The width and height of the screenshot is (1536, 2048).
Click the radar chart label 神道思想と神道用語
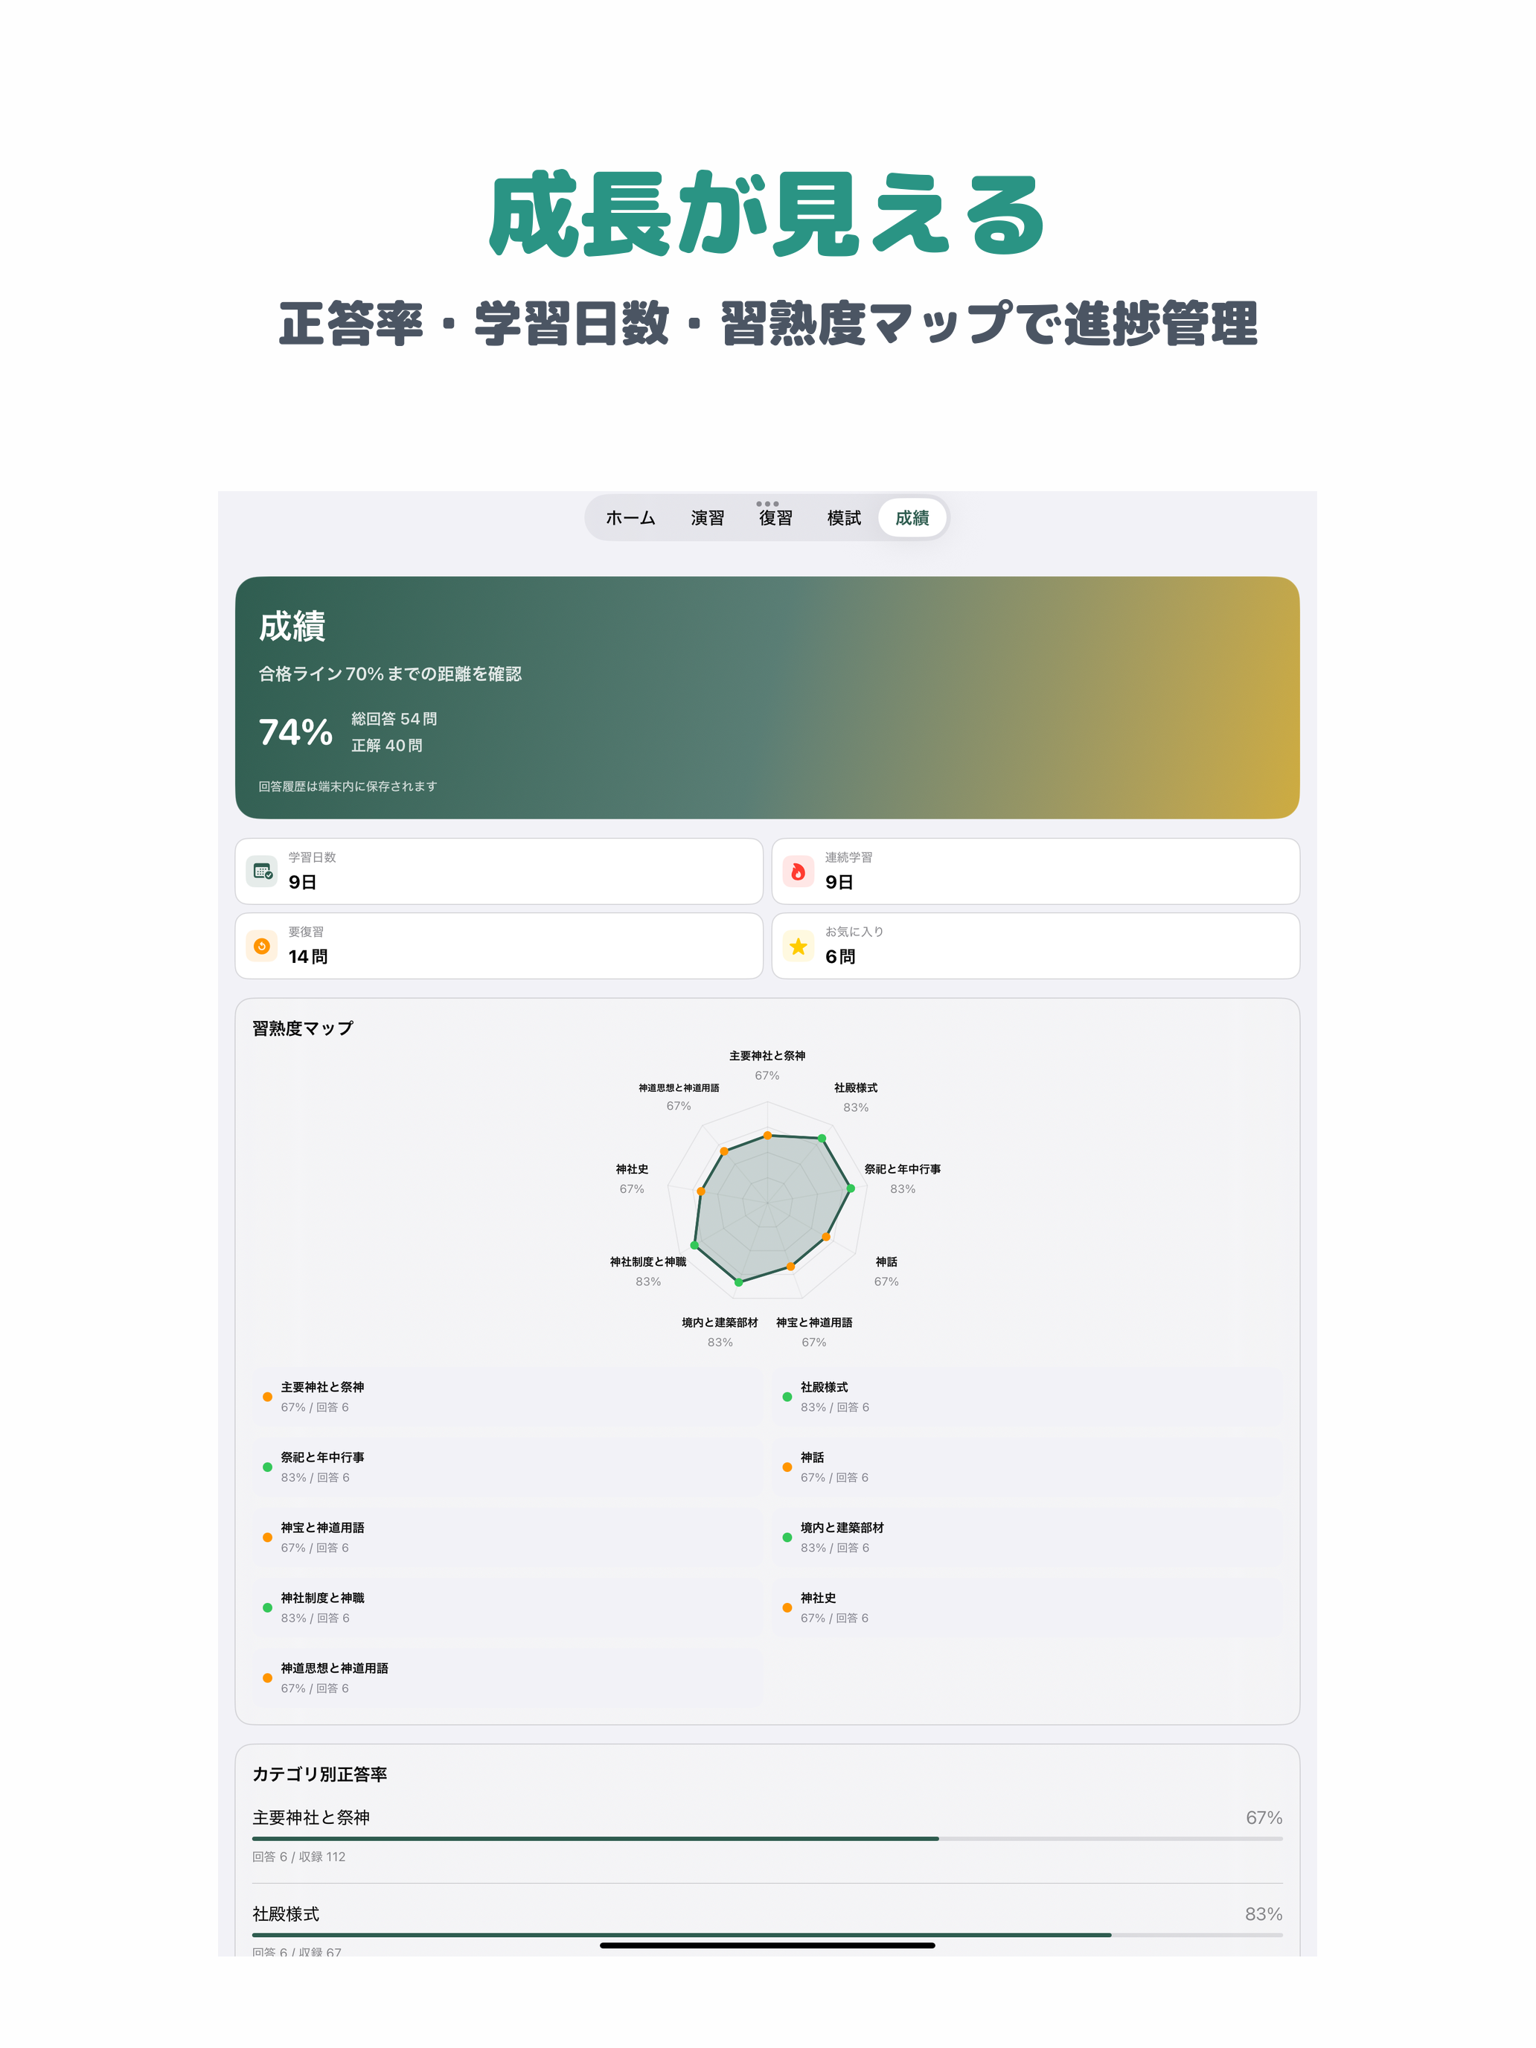(679, 1088)
